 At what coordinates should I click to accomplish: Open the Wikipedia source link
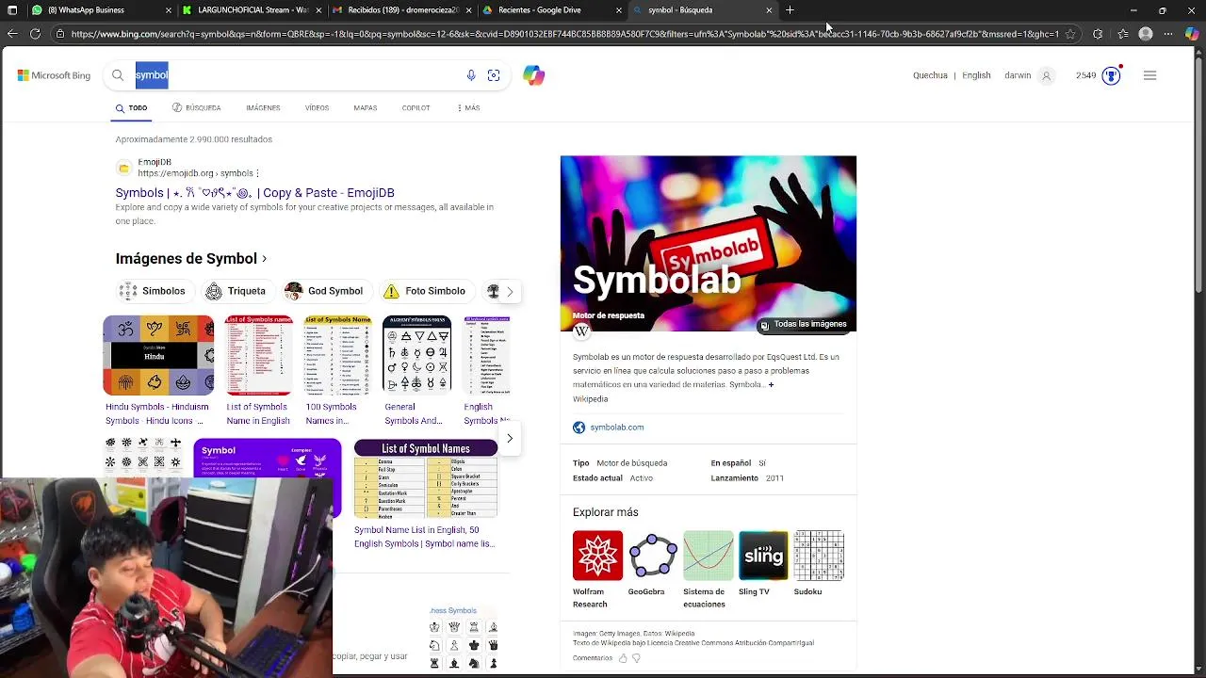[591, 399]
